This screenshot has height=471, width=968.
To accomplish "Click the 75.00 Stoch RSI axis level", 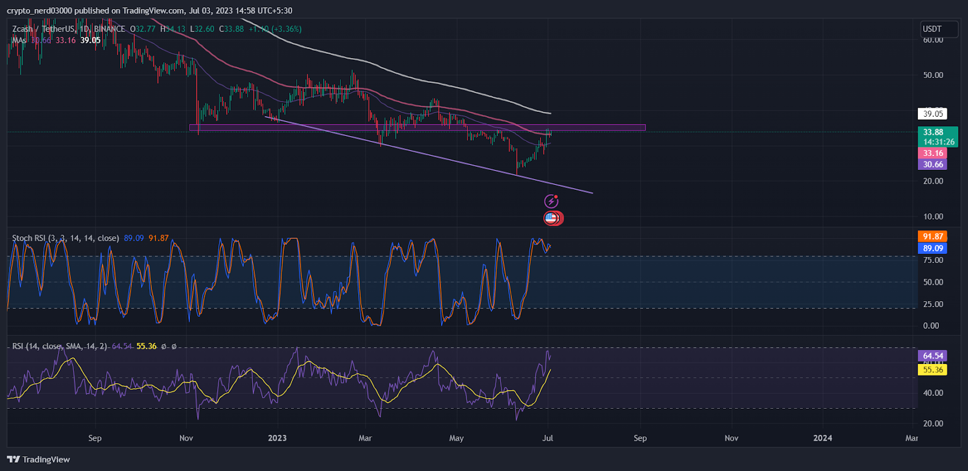I will (933, 260).
